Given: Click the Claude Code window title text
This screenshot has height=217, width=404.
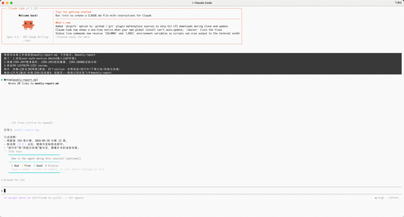Looking at the screenshot, I should point(203,3).
